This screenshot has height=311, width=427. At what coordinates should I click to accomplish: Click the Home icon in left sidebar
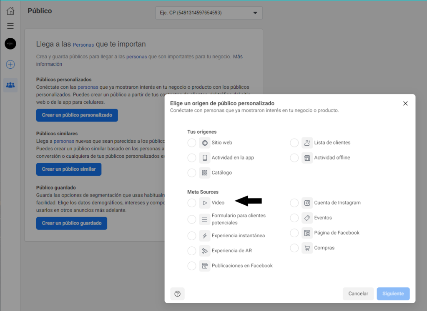10,11
